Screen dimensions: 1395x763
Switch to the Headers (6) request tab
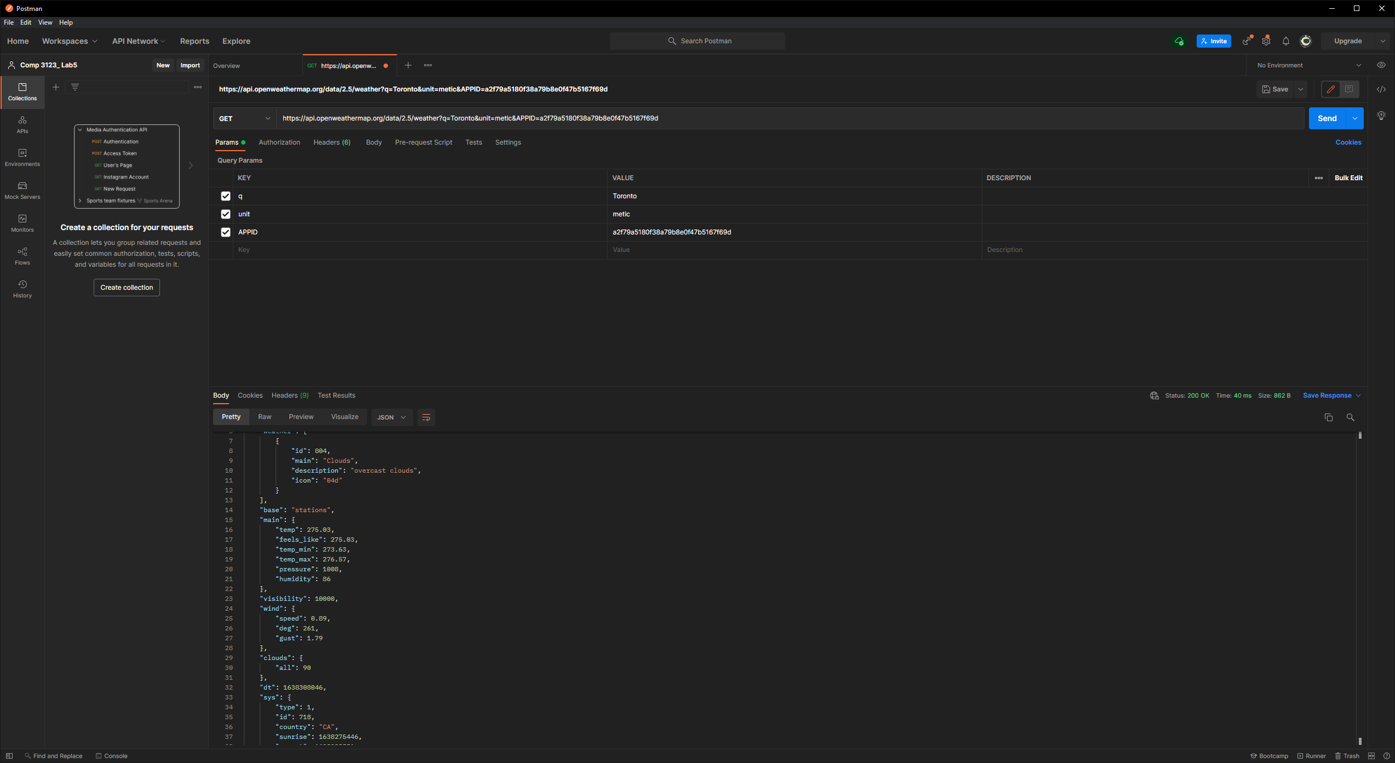[x=331, y=142]
